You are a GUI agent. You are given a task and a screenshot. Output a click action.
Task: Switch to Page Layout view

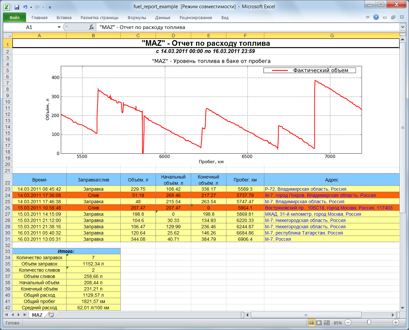319,323
